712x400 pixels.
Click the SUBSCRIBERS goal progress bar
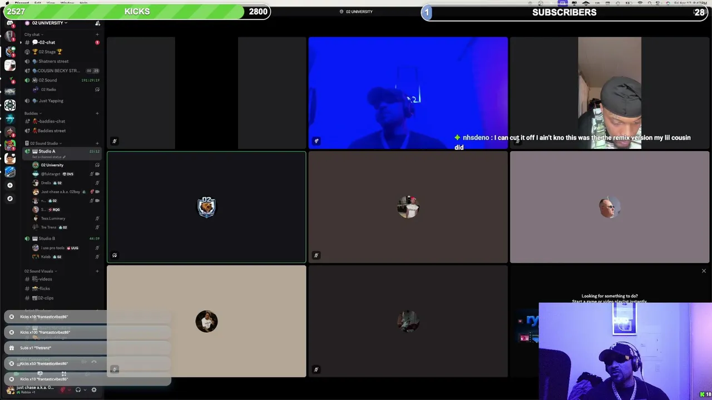pos(565,12)
